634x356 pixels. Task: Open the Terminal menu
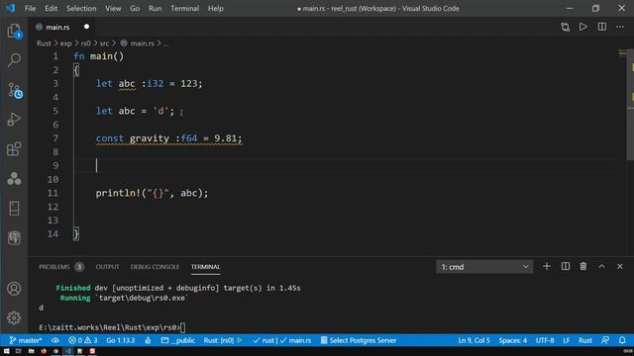pos(185,8)
